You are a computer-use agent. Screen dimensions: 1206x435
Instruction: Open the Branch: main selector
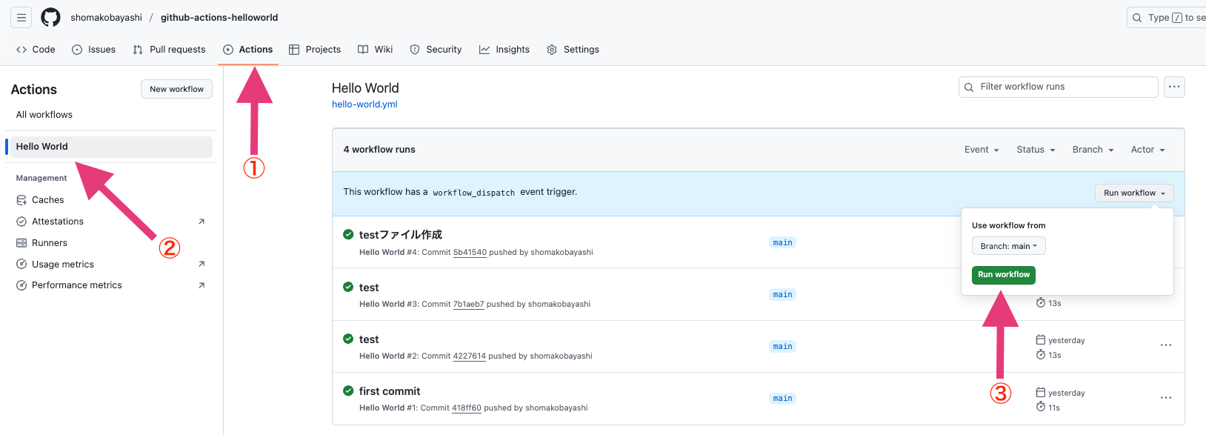tap(1008, 246)
